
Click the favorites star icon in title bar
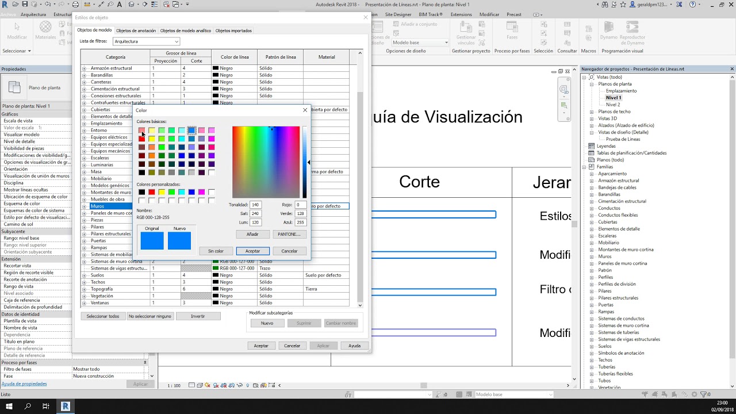(x=623, y=5)
